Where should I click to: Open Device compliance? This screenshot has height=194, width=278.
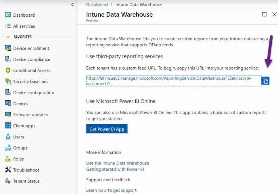(x=32, y=59)
